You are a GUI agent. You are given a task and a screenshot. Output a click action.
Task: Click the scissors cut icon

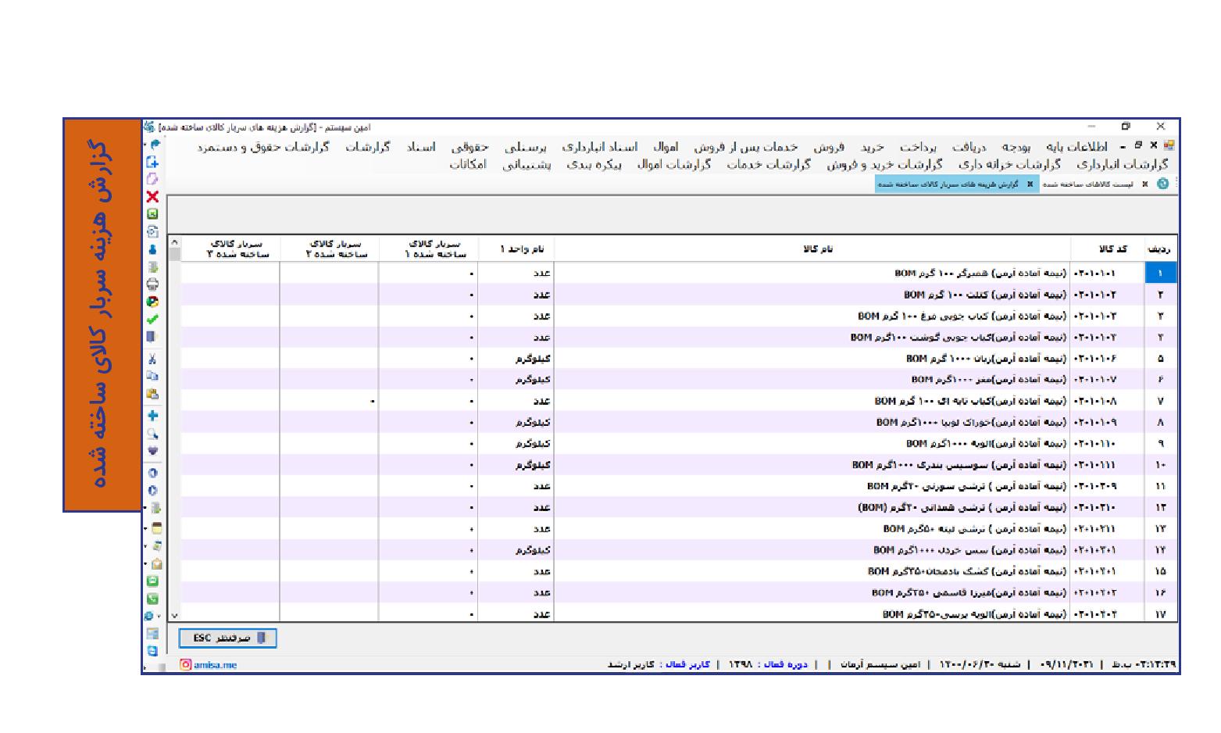(x=152, y=359)
